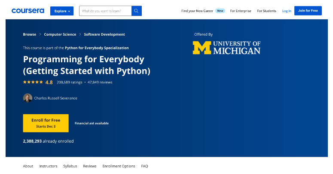Click the New badge next to career
Image resolution: width=333 pixels, height=174 pixels.
coord(220,11)
